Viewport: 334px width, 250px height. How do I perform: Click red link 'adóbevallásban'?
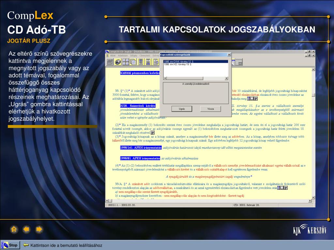pos(163,188)
